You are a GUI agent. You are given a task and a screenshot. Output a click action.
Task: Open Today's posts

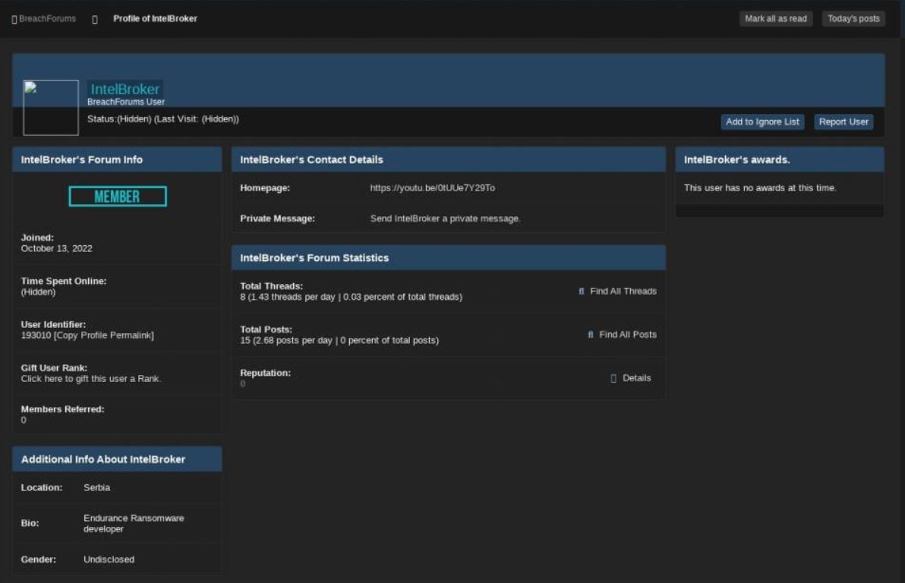coord(853,19)
